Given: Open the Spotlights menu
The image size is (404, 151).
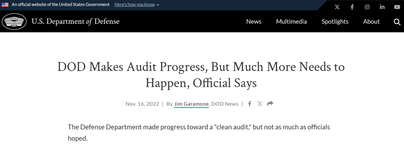Looking at the screenshot, I should tap(335, 22).
